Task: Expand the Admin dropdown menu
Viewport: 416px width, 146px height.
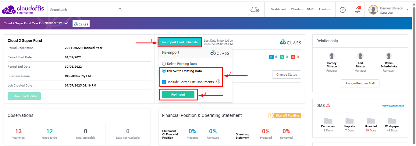Action: click(324, 9)
